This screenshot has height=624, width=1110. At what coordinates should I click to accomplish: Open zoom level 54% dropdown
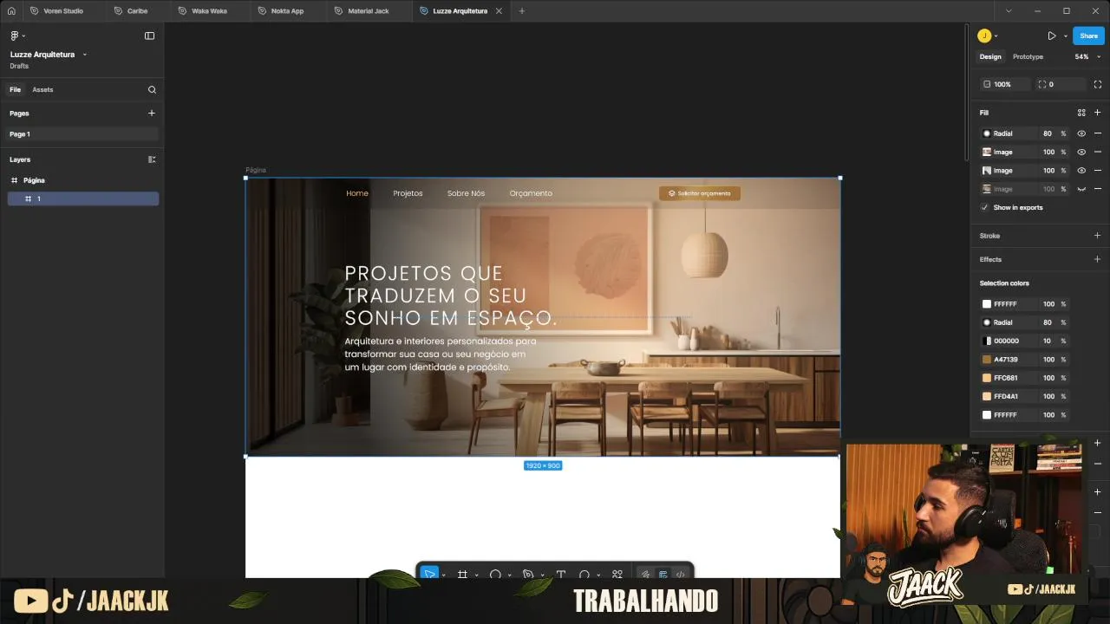[x=1087, y=56]
